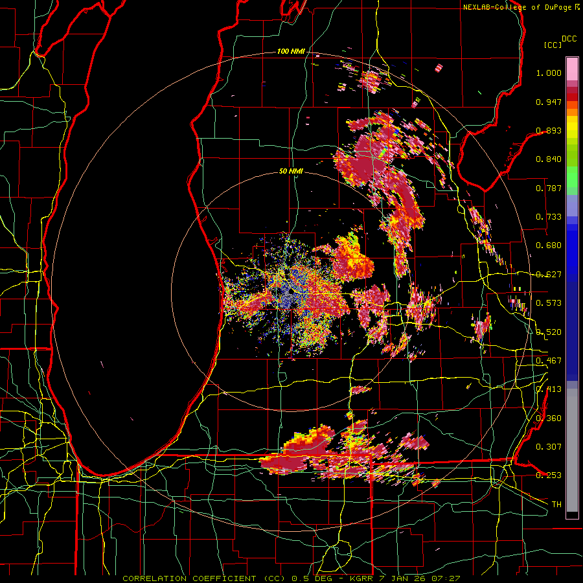Viewport: 583px width, 583px height.
Task: Click the 0.307 scale value
Action: pos(549,447)
